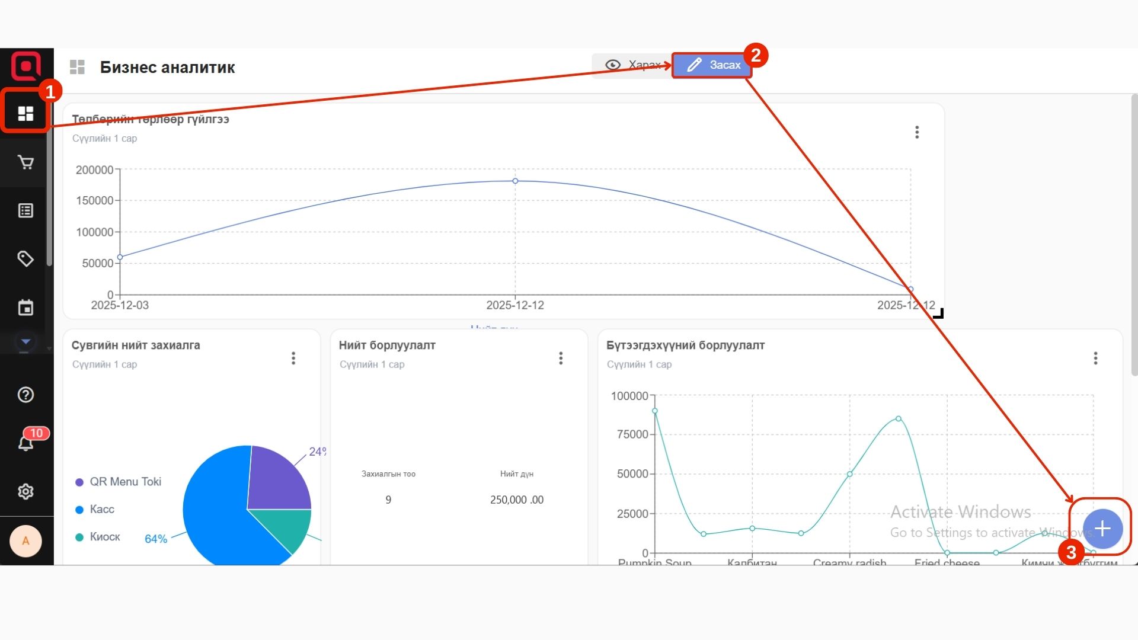Open the price tag sidebar icon
Viewport: 1138px width, 640px height.
pyautogui.click(x=25, y=259)
